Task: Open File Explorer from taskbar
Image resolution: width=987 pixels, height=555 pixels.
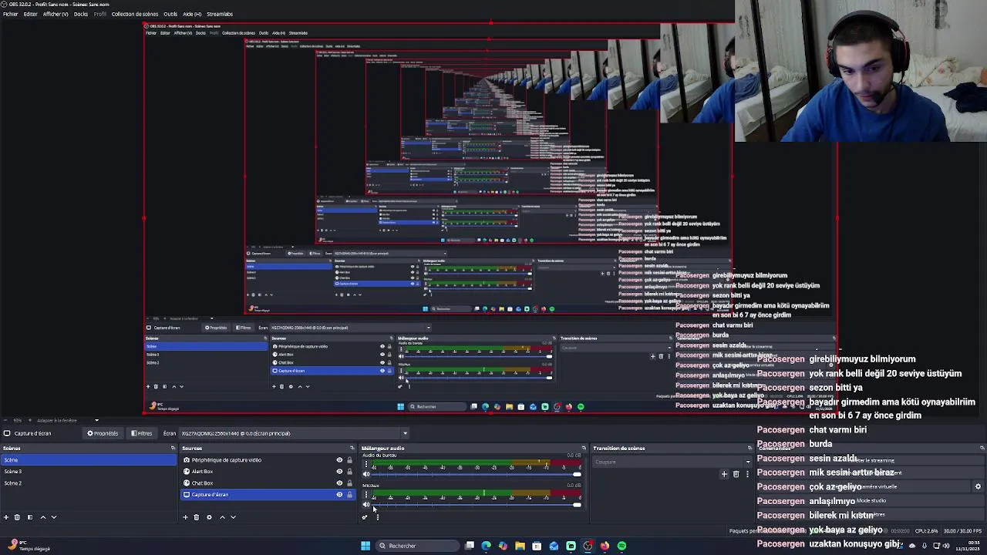Action: 520,546
